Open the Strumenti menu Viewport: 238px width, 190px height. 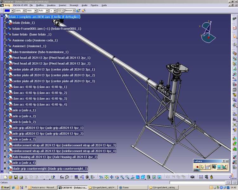pos(74,5)
